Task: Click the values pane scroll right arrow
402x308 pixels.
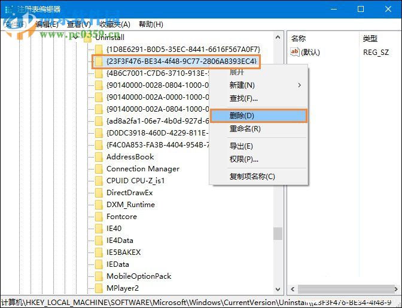Action: [397, 289]
